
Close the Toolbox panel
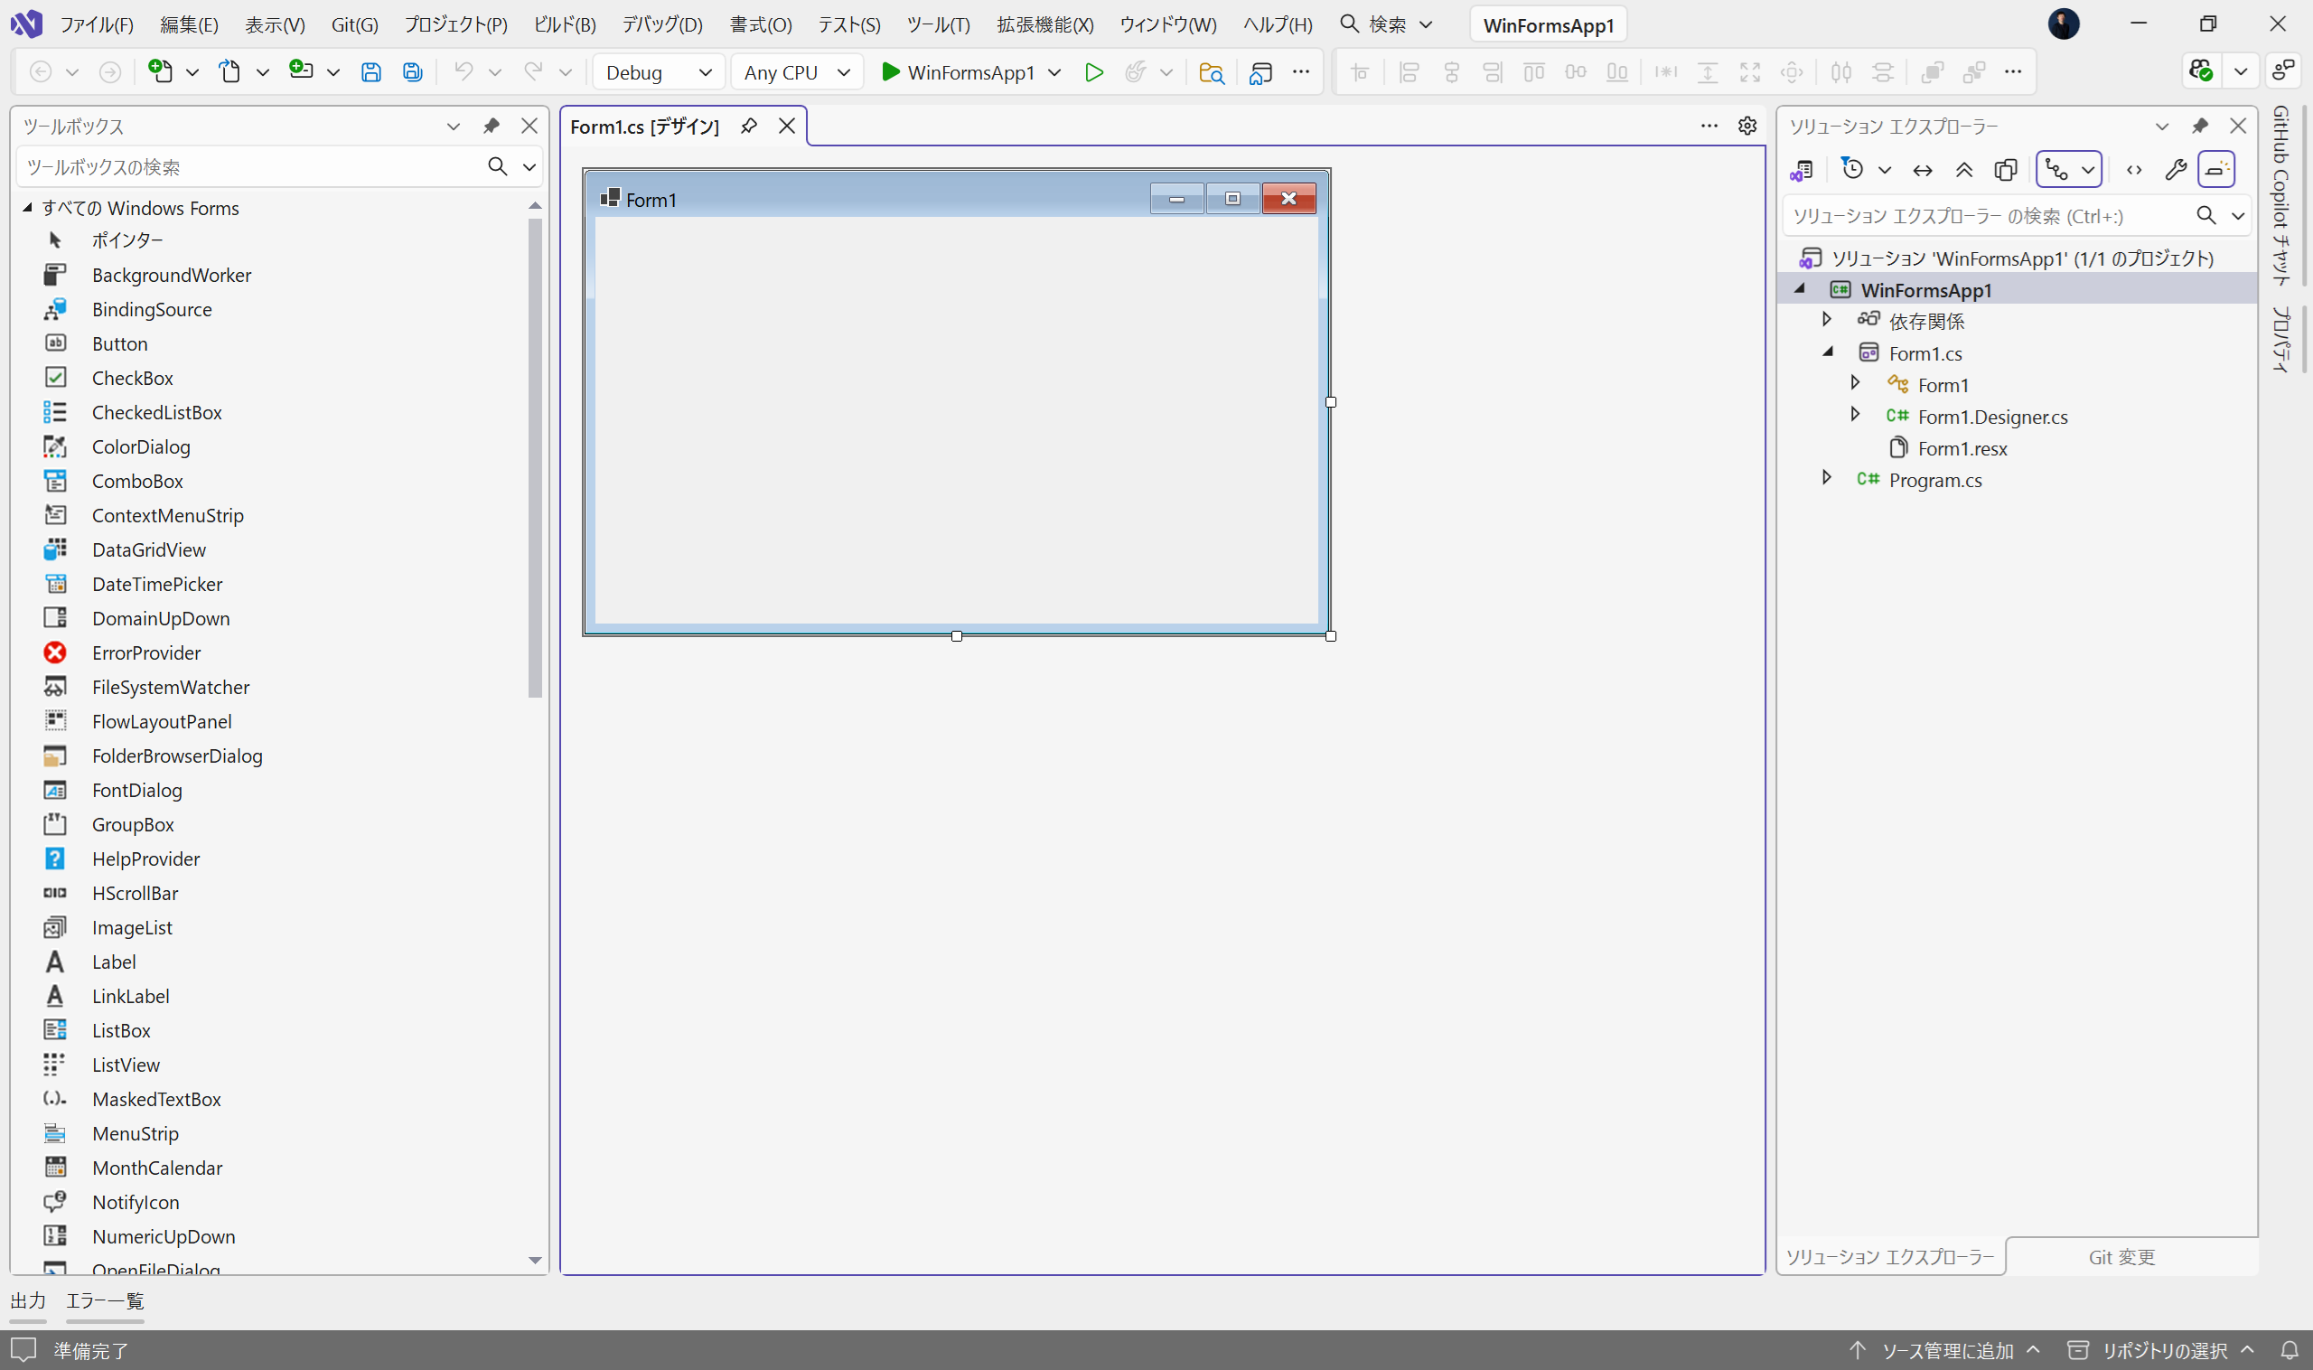coord(529,126)
